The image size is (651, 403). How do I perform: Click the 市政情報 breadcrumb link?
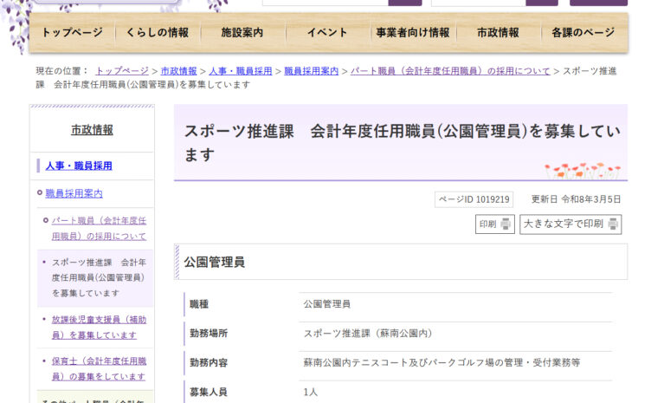(178, 71)
